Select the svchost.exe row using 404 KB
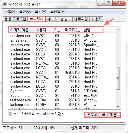 click(56, 50)
